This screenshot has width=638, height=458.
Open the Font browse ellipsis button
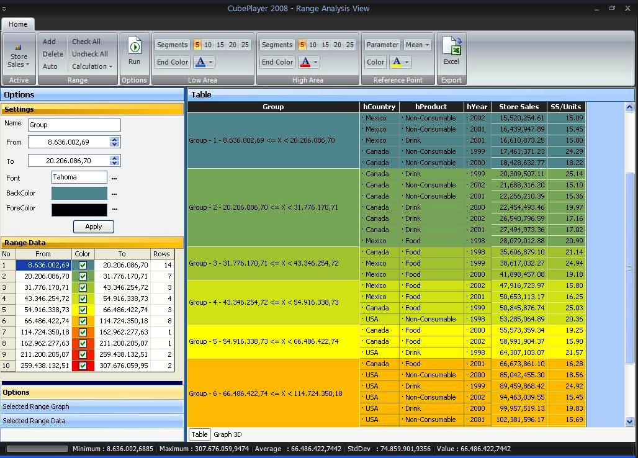pos(114,178)
